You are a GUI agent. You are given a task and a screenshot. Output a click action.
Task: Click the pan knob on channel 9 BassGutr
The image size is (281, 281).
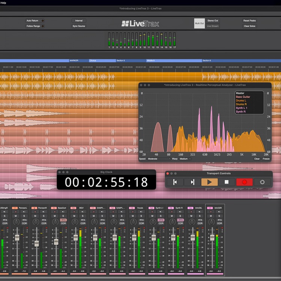pos(55,222)
